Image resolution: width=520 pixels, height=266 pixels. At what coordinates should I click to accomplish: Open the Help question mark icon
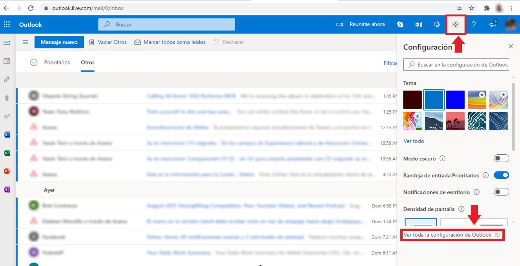coord(474,24)
